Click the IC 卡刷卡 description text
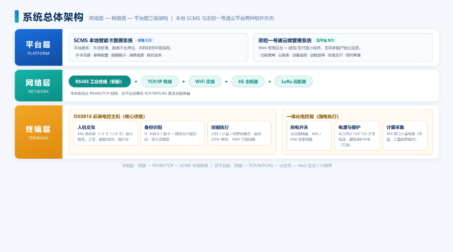Image resolution: width=453 pixels, height=252 pixels. (170, 137)
